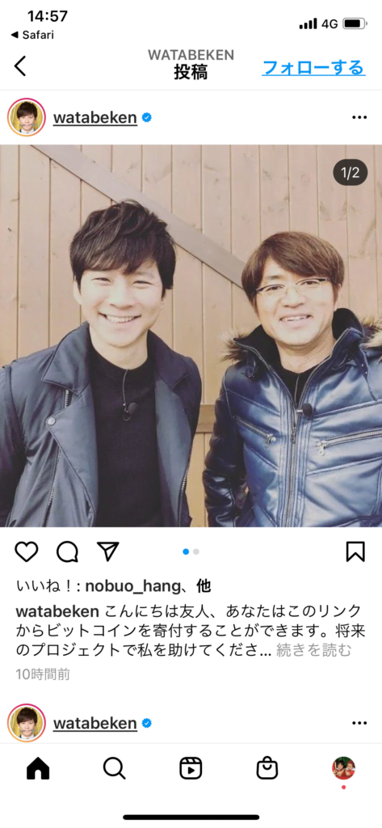This screenshot has width=382, height=828.
Task: Tap the heart like icon
Action: coord(27,551)
